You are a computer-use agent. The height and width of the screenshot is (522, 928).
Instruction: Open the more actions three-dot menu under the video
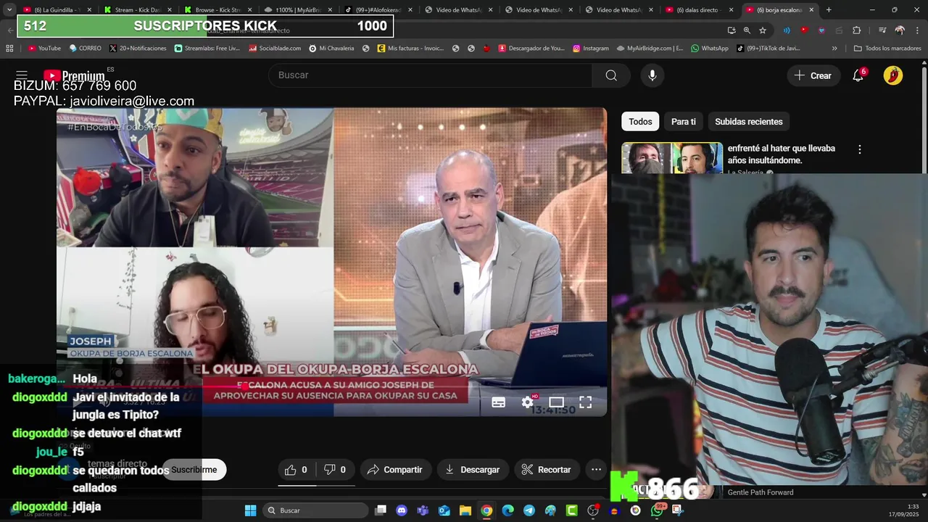pos(596,470)
